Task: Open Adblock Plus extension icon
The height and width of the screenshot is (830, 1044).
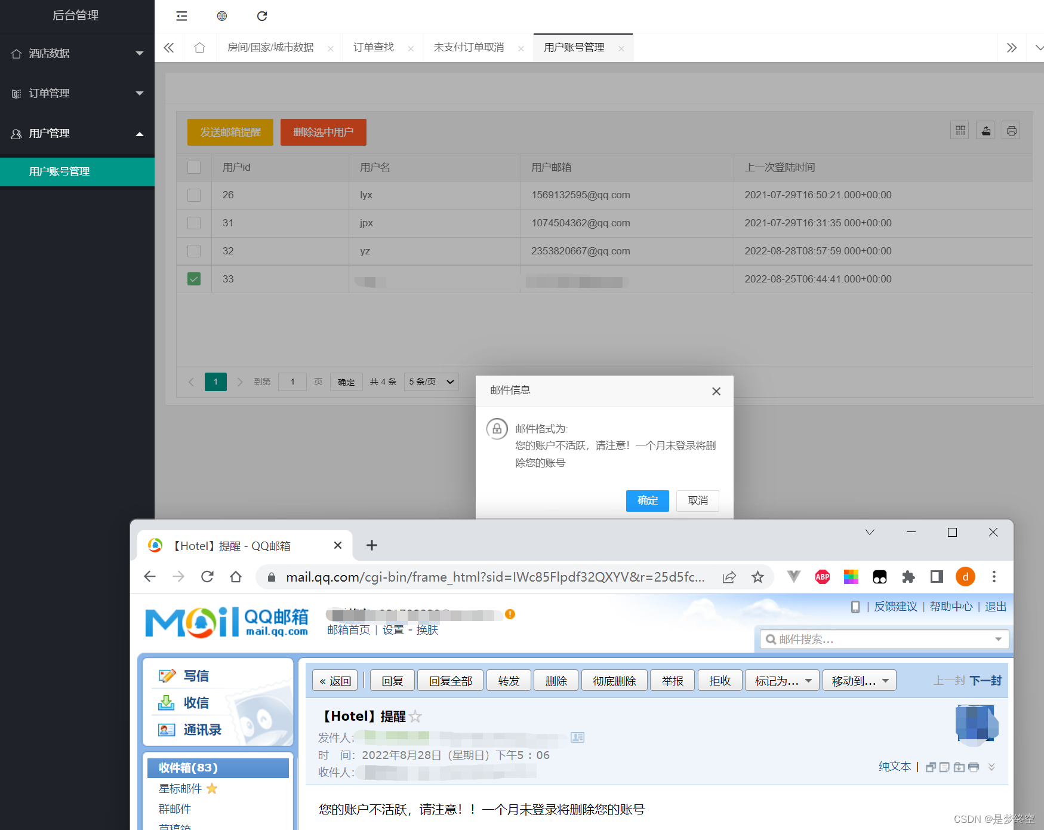Action: pyautogui.click(x=823, y=577)
